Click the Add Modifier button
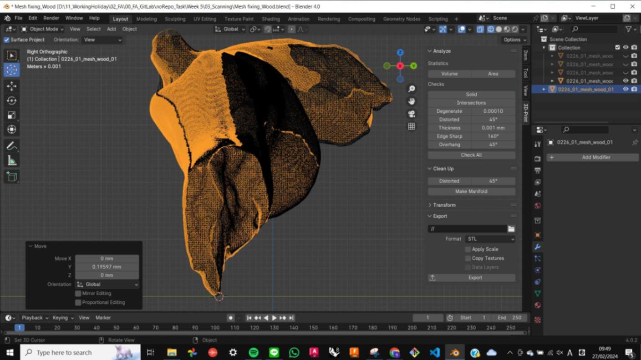Screen dimensions: 641x360 pyautogui.click(x=593, y=157)
